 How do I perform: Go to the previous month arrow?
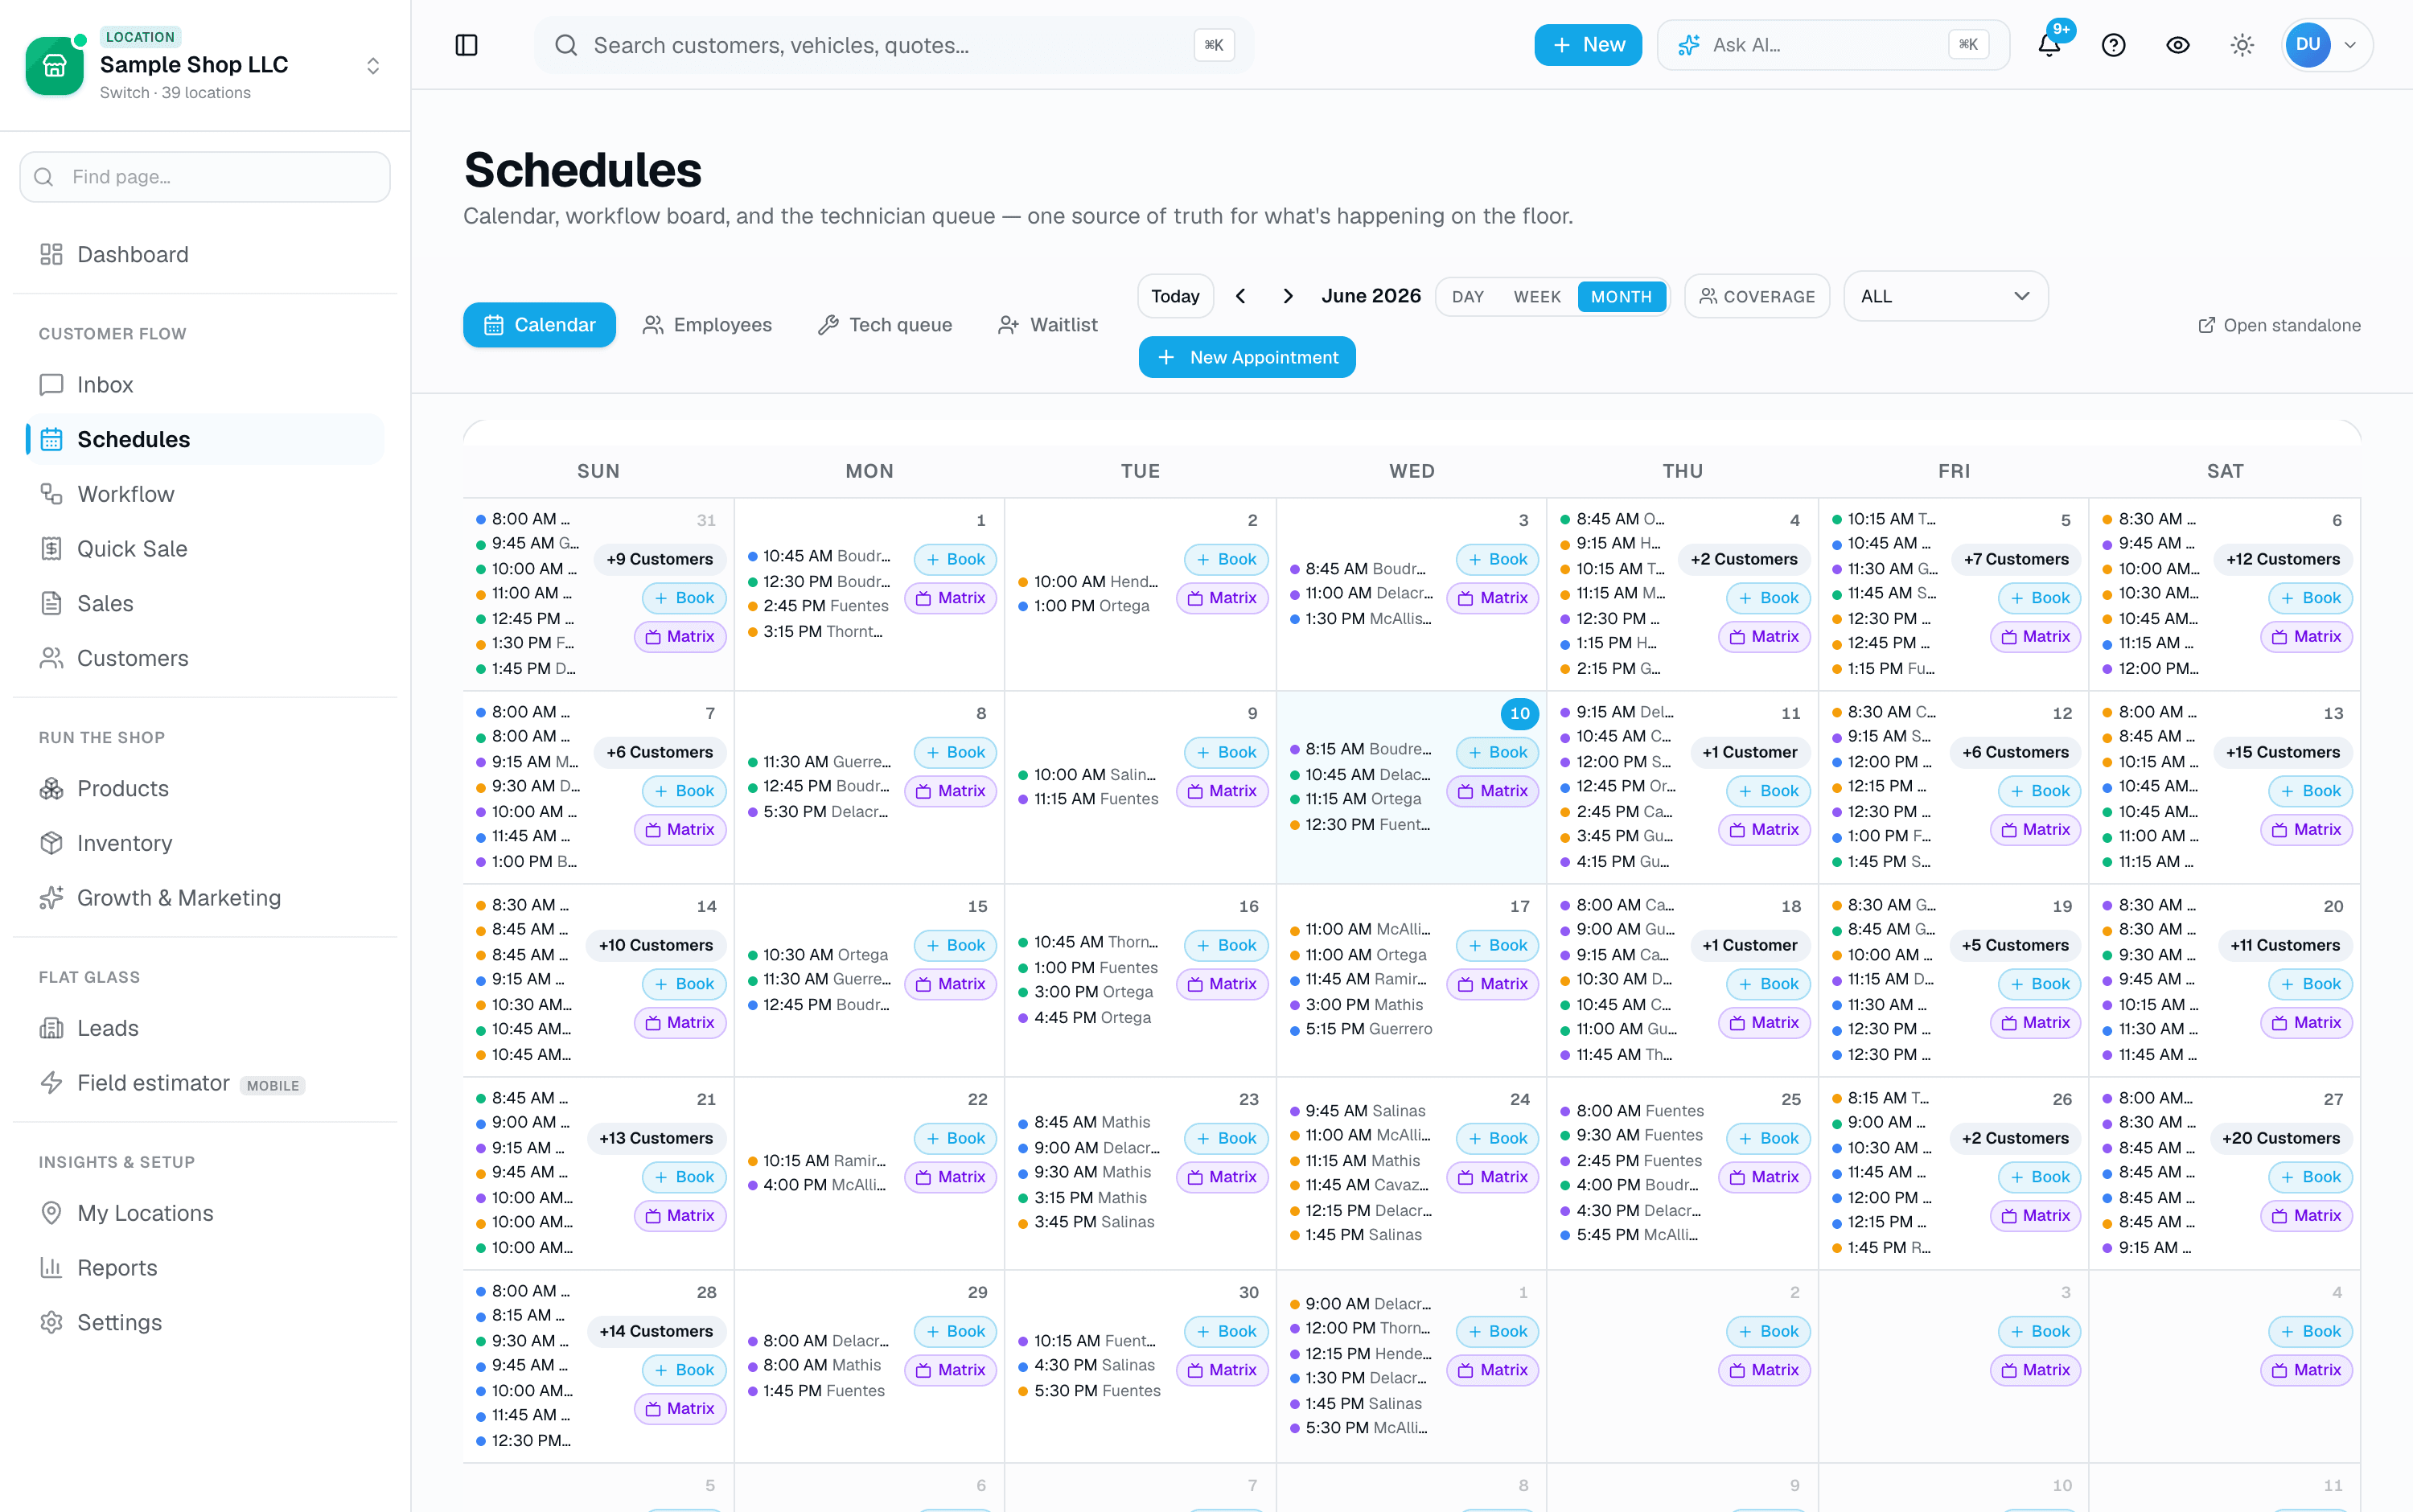[1241, 296]
